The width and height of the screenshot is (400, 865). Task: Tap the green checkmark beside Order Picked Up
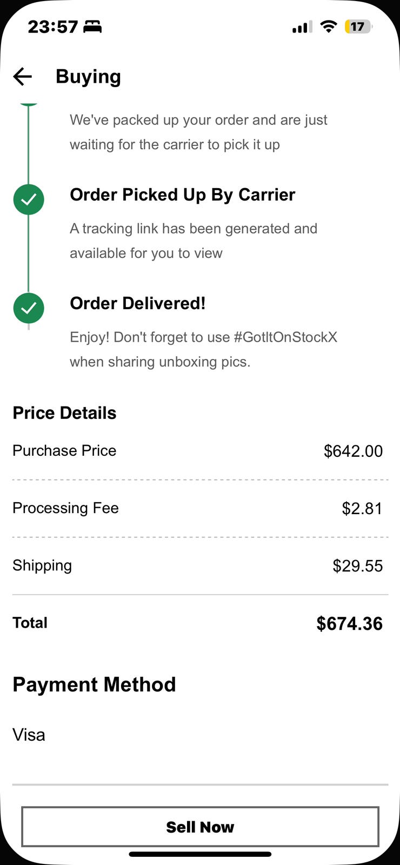pyautogui.click(x=29, y=199)
